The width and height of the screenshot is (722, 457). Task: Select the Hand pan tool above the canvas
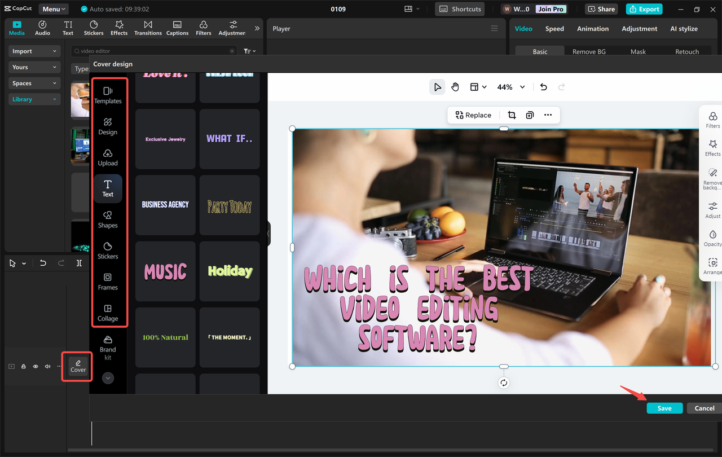point(455,87)
